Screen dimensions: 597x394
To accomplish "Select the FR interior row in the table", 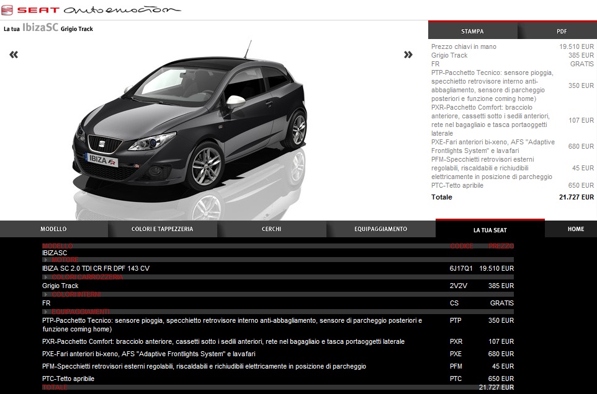I will coord(278,303).
